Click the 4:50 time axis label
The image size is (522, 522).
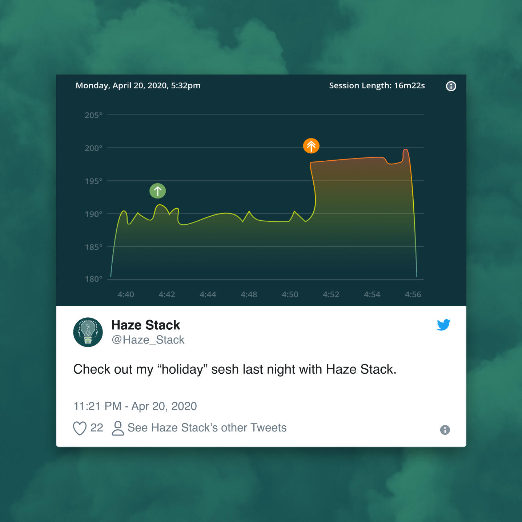[x=290, y=294]
